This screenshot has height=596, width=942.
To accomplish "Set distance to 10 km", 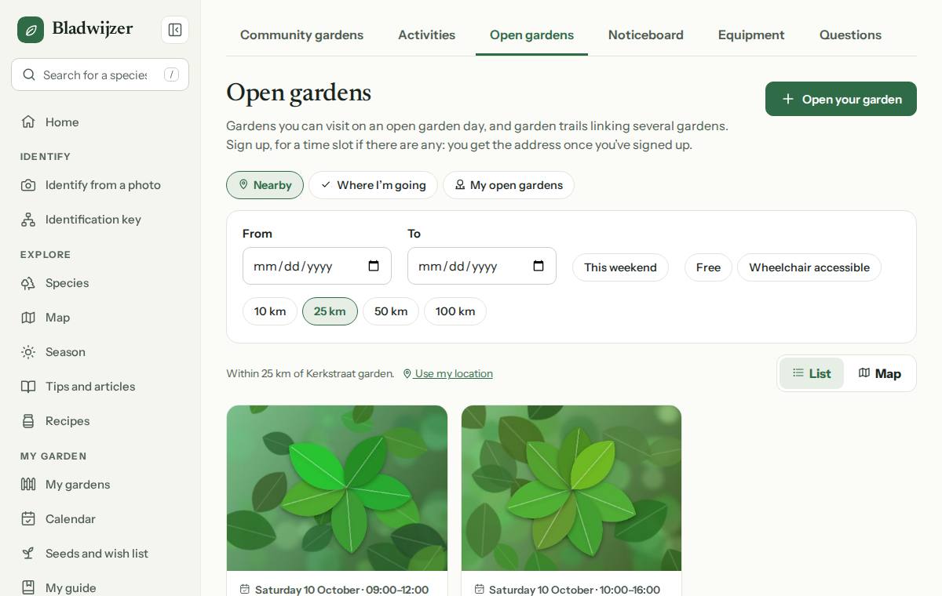I will point(270,311).
